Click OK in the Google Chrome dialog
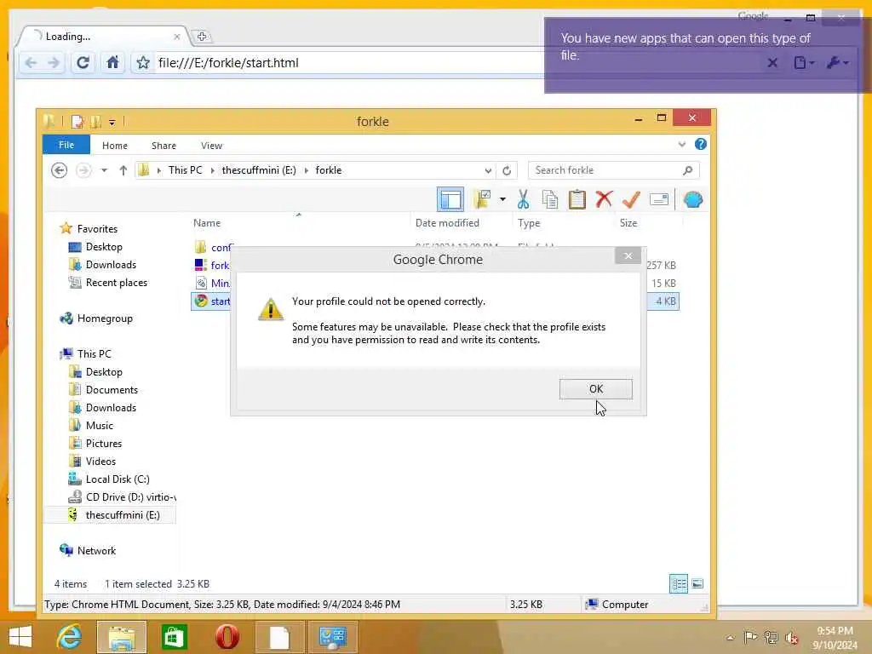This screenshot has width=872, height=654. click(x=595, y=388)
